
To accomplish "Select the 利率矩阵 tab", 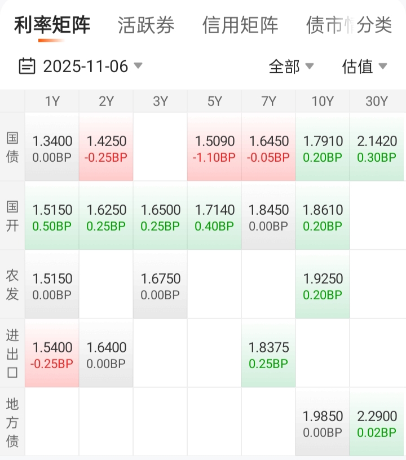I will (x=52, y=25).
